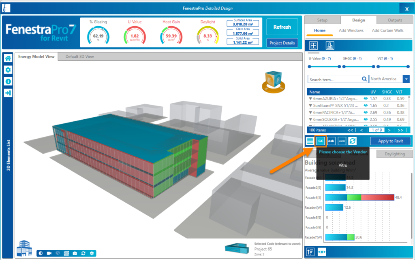Select the Energy Model View tab

point(36,57)
